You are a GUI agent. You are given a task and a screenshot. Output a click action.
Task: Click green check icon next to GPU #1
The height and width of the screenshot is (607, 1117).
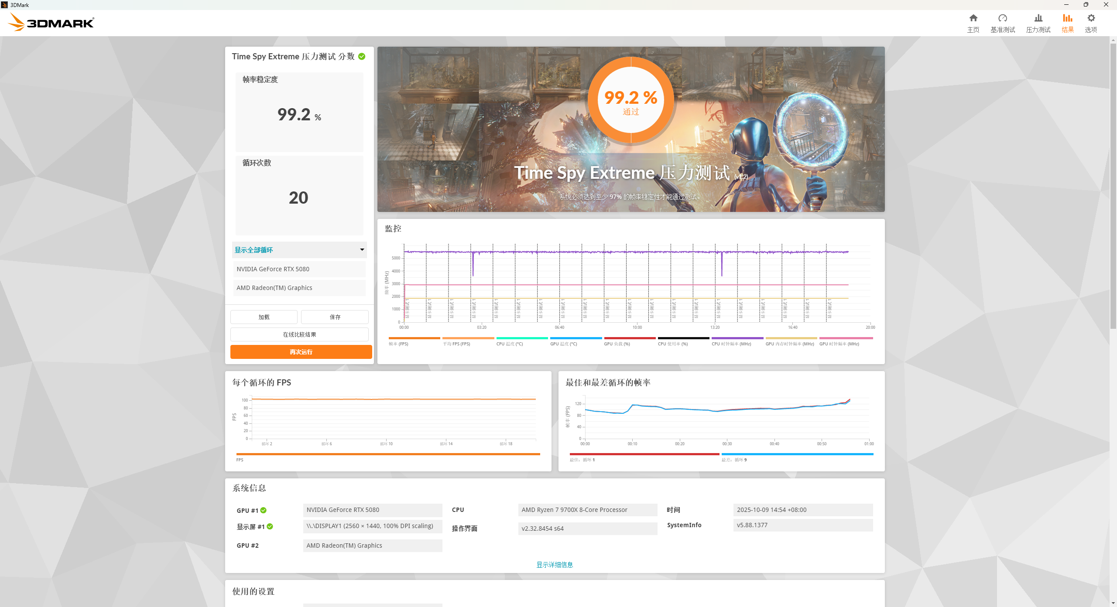(264, 510)
